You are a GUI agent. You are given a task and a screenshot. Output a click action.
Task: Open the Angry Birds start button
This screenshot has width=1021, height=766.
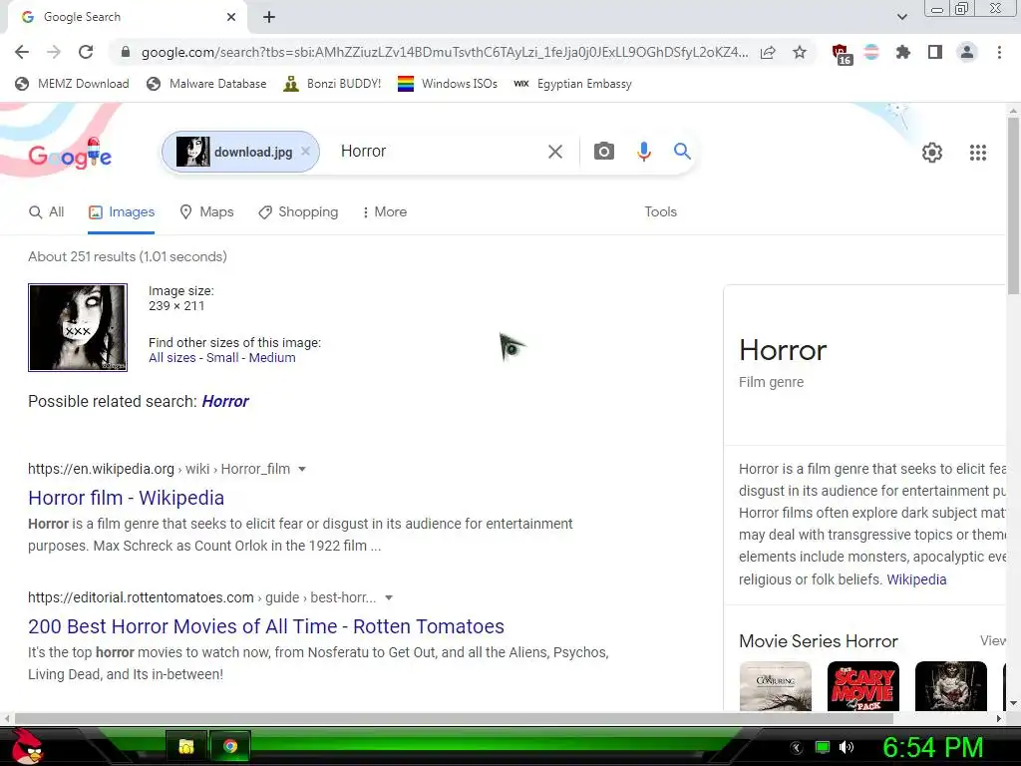(x=26, y=746)
